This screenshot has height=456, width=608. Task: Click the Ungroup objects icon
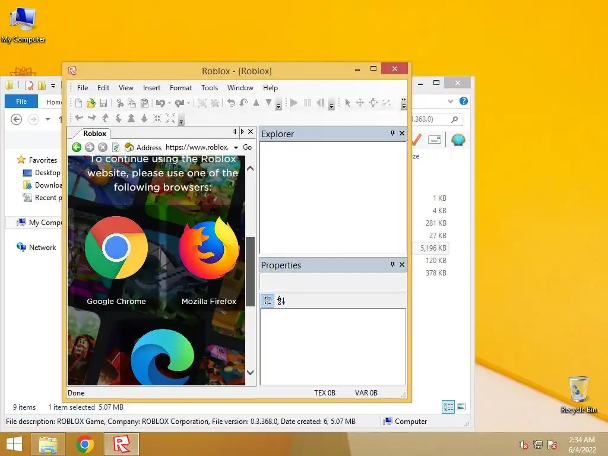tap(214, 103)
